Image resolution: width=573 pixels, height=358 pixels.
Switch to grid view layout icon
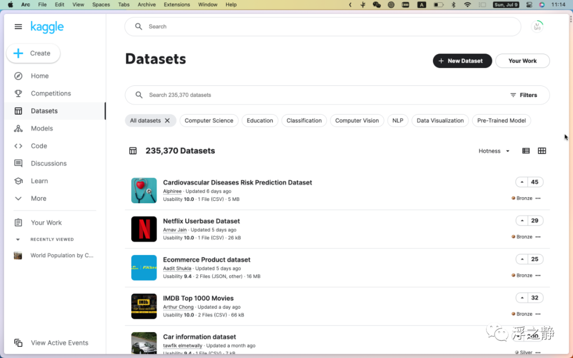[x=542, y=151]
